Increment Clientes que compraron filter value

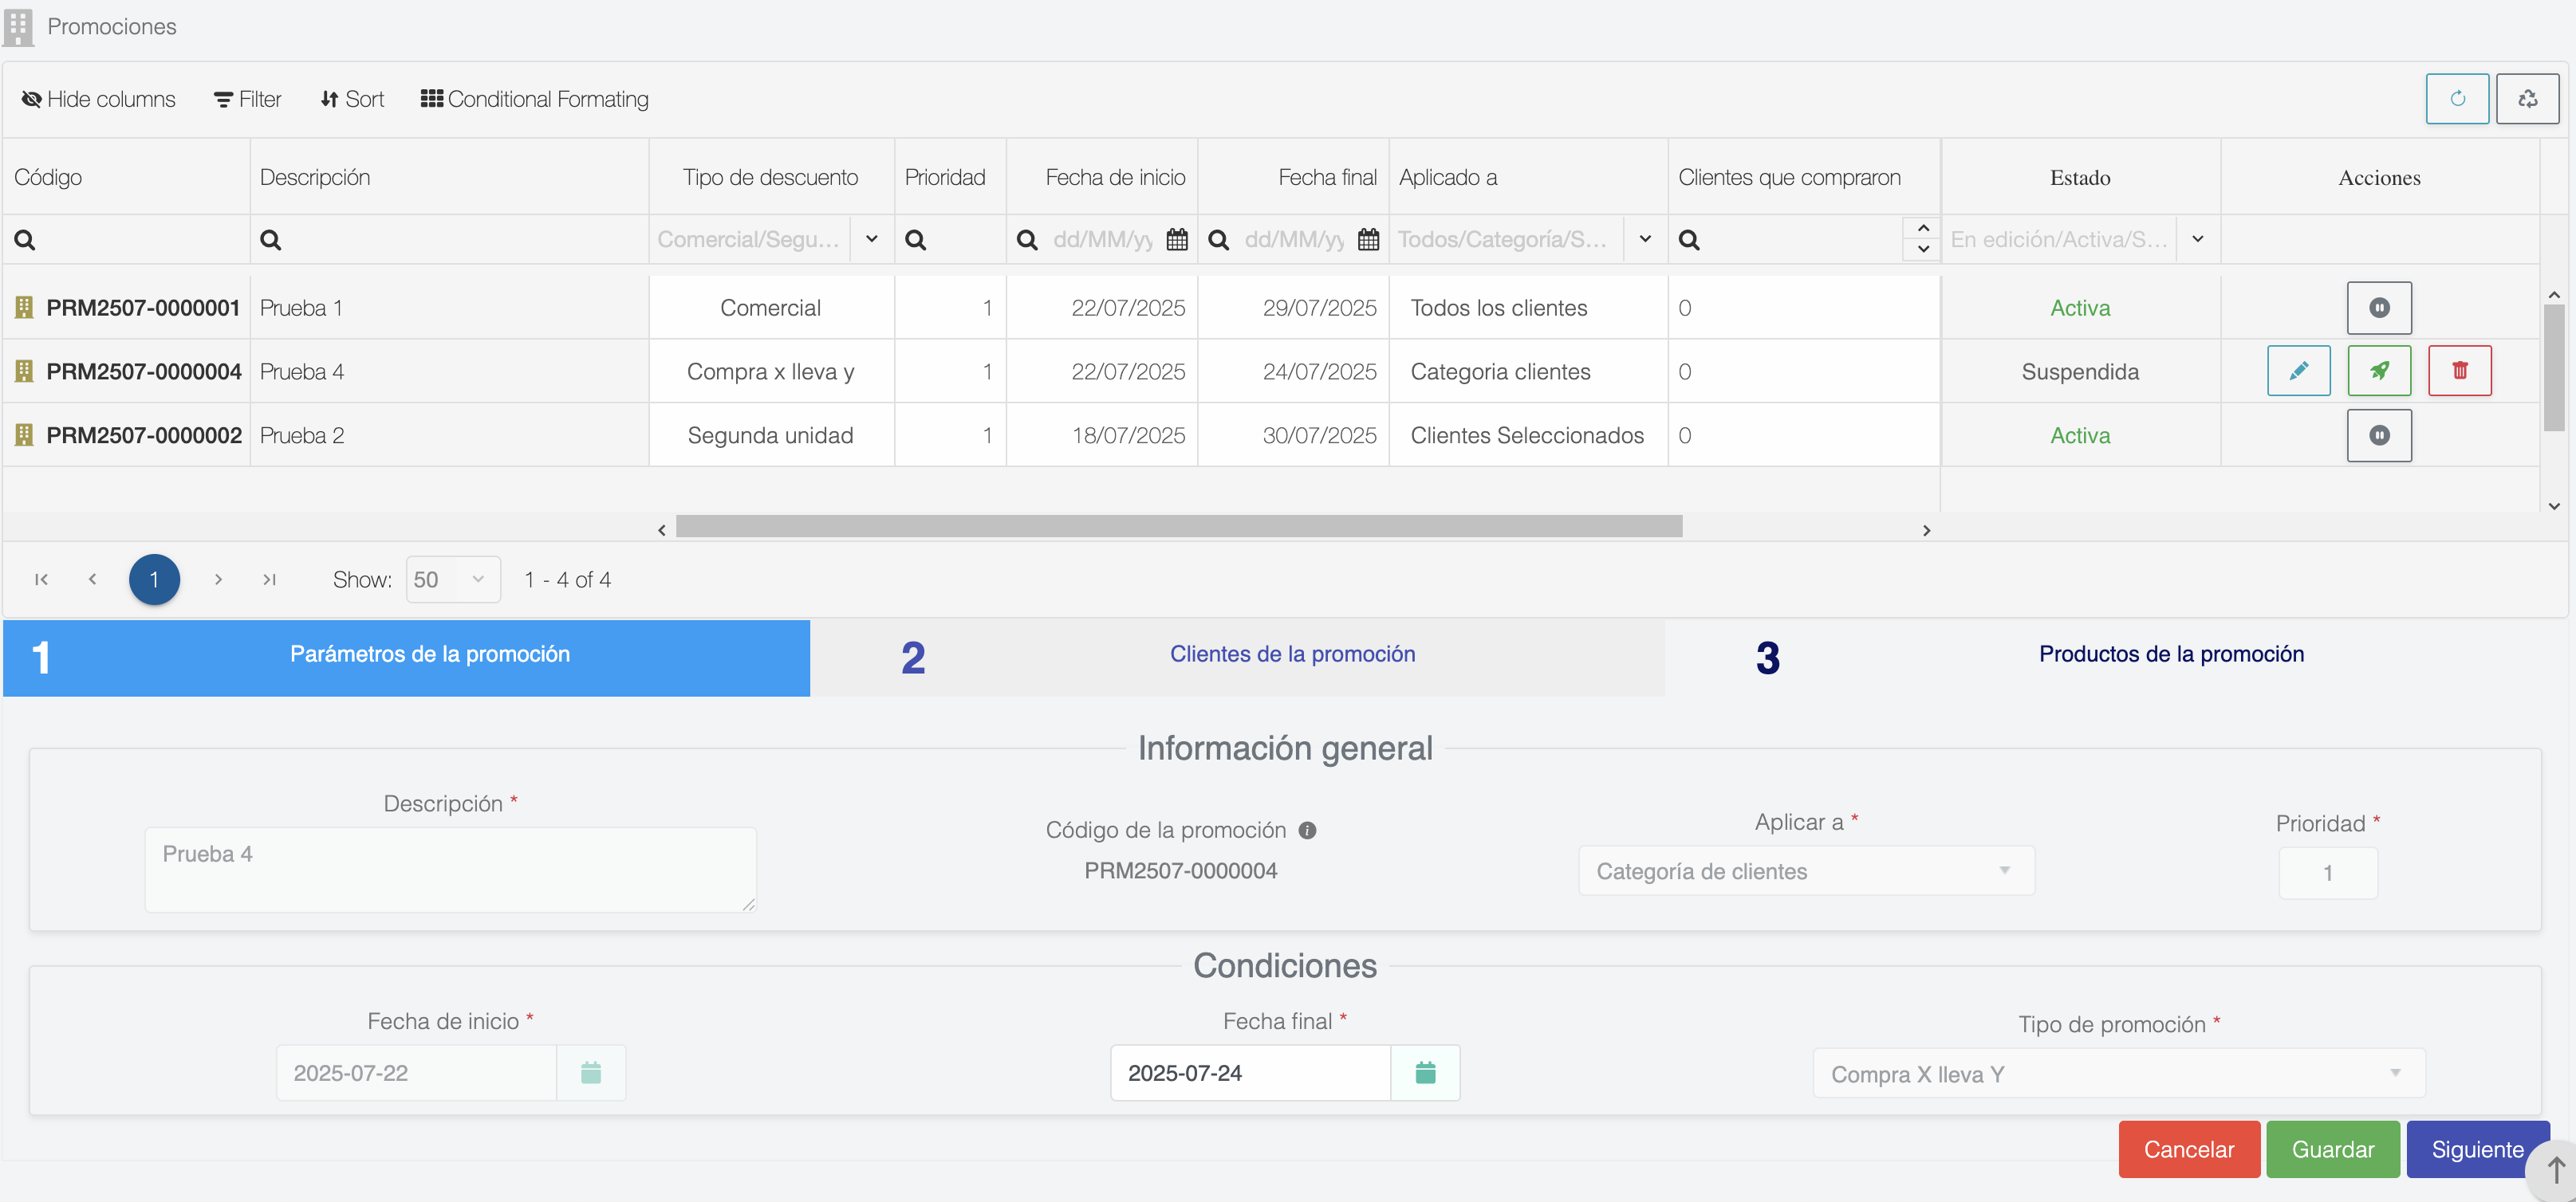[1923, 229]
